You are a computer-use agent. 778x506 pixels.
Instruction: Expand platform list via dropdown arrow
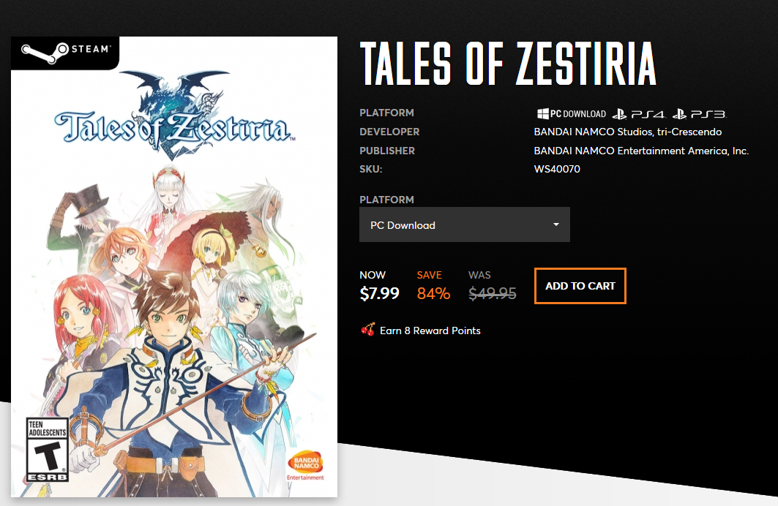coord(556,224)
